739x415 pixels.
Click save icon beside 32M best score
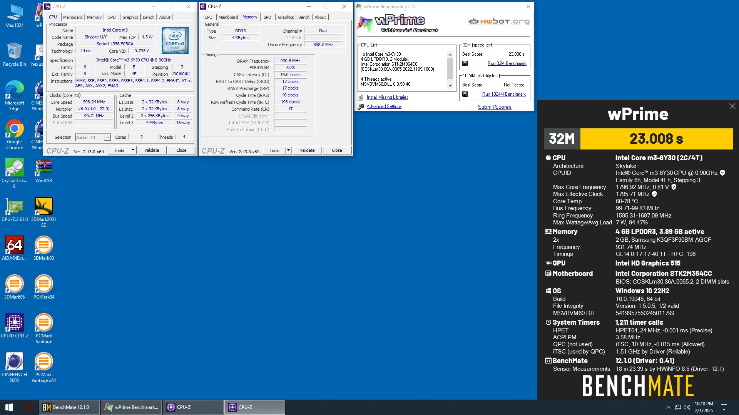pyautogui.click(x=465, y=63)
